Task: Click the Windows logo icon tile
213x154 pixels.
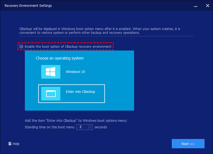Action: tap(51, 72)
